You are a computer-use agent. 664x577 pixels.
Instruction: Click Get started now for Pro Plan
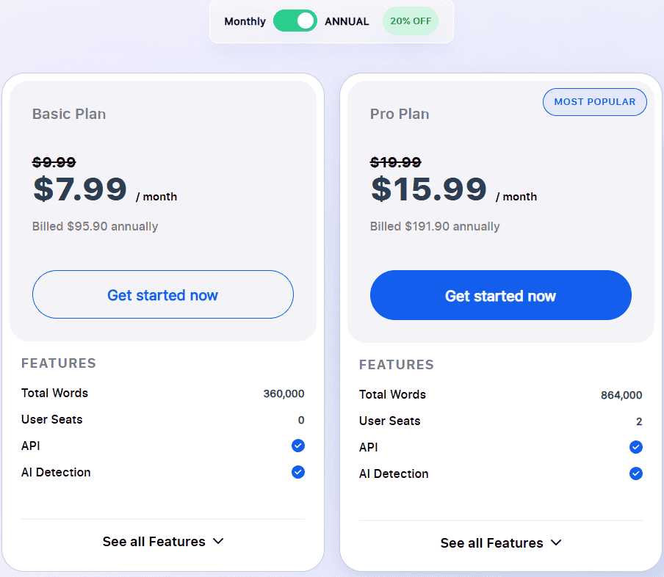[x=500, y=296]
